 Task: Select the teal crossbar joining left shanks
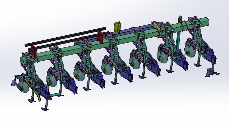coord(55,95)
